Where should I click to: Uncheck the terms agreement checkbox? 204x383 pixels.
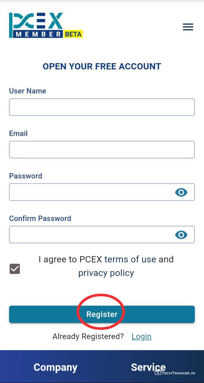click(x=15, y=269)
